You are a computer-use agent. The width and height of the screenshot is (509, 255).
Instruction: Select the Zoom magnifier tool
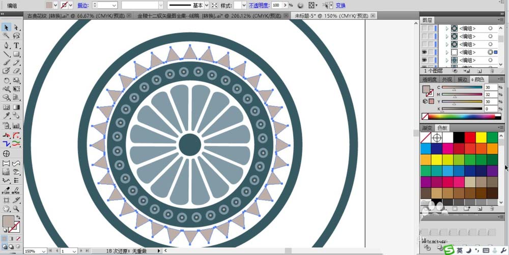coord(16,209)
